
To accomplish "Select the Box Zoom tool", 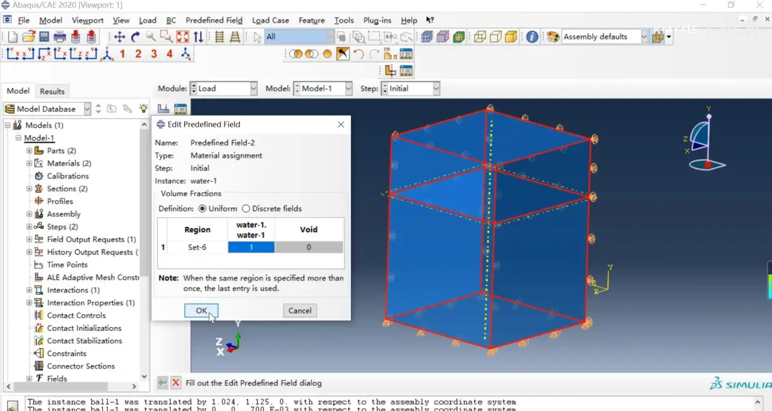I will (166, 37).
